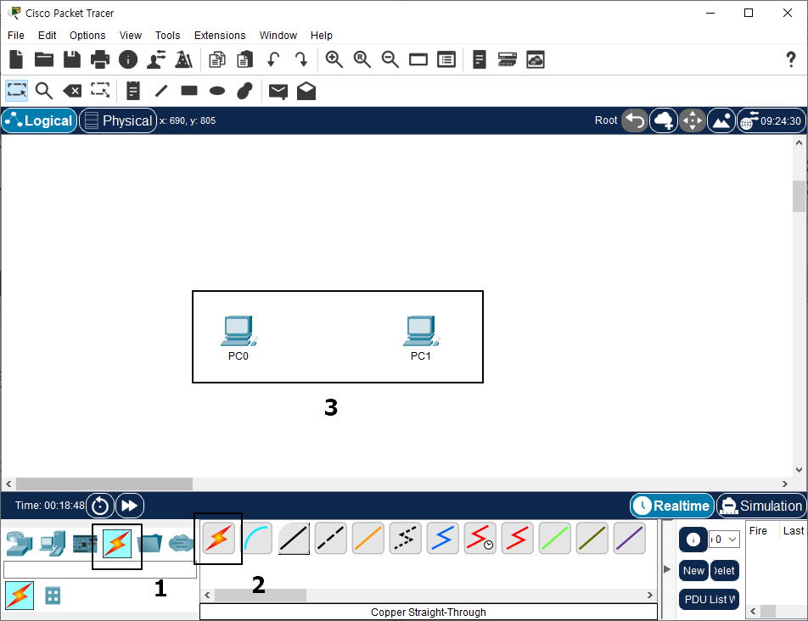The height and width of the screenshot is (621, 808).
Task: Add a Complex PDU with open envelope
Action: click(x=306, y=91)
